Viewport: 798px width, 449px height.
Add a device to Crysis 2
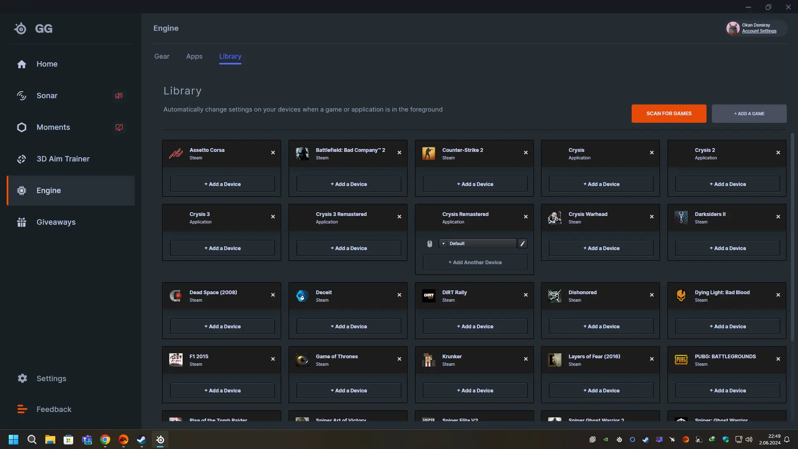click(x=727, y=184)
